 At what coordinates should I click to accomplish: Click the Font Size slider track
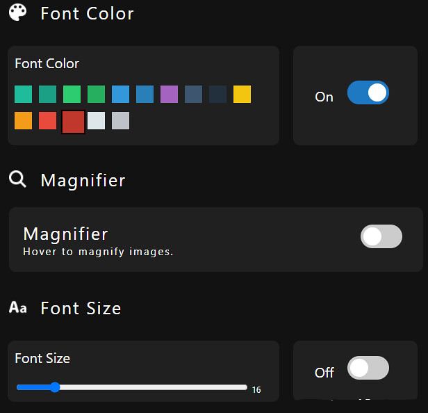(x=132, y=387)
